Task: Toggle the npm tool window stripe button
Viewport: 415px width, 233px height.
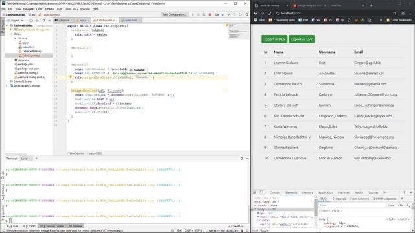Action: point(3,175)
